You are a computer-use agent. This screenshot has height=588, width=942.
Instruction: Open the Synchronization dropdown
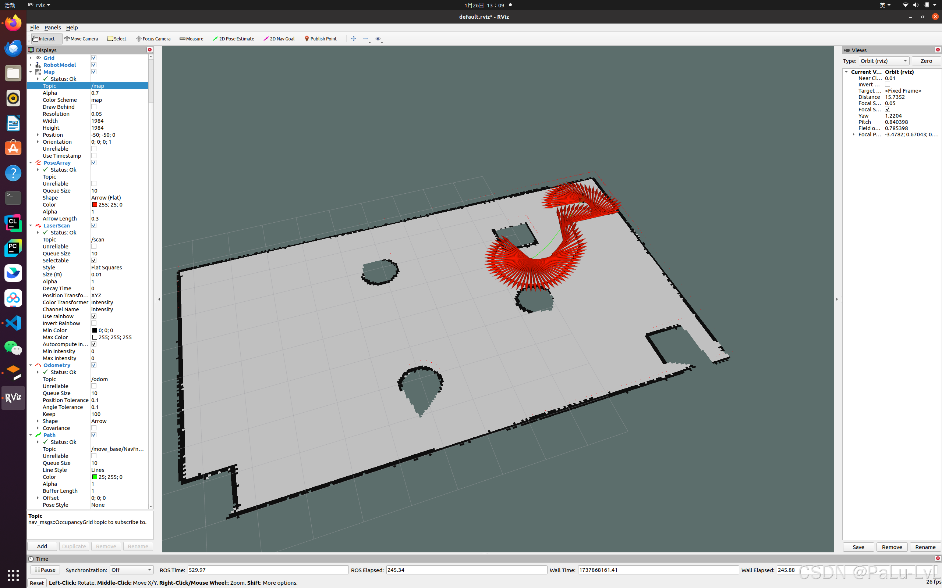[131, 570]
